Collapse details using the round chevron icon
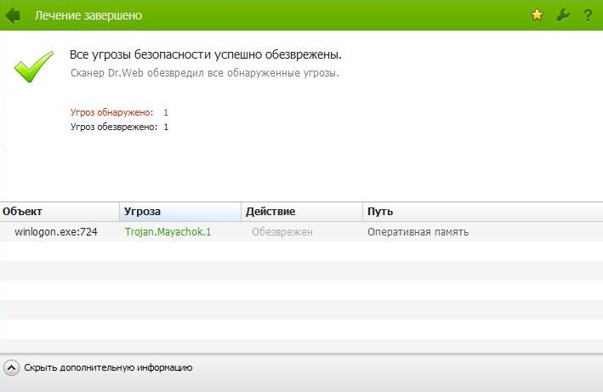Viewport: 603px width, 392px height. point(11,367)
